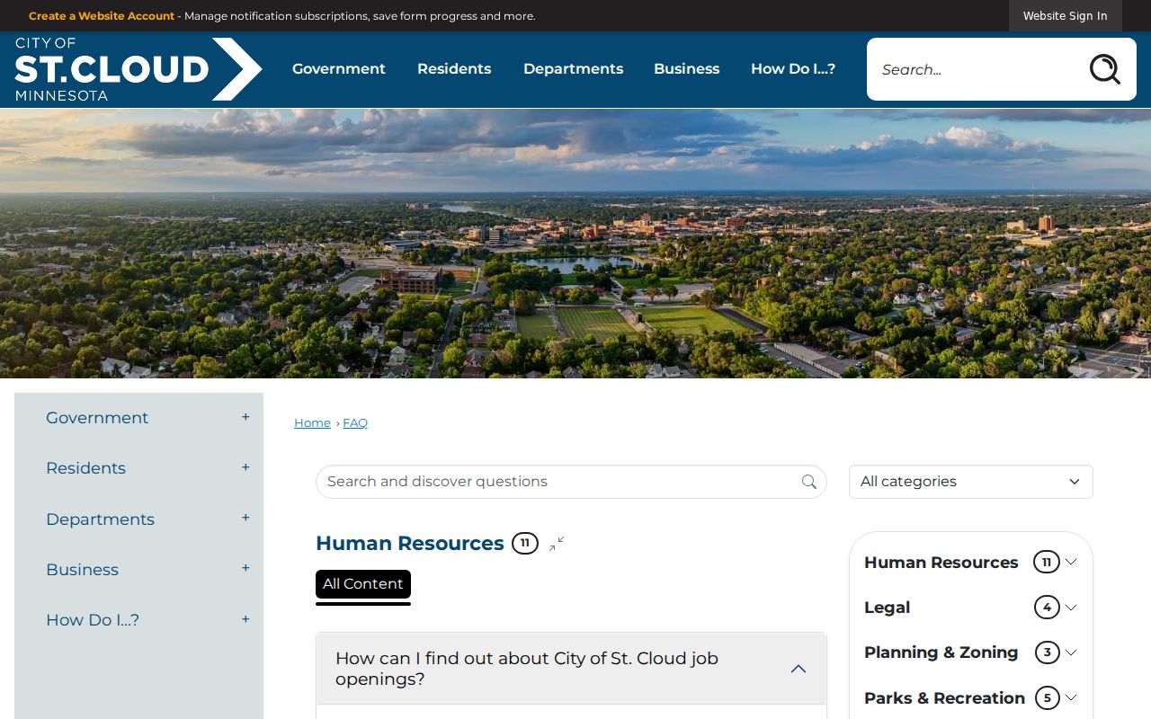Click Create a Website Account link
The height and width of the screenshot is (719, 1151).
click(x=102, y=16)
